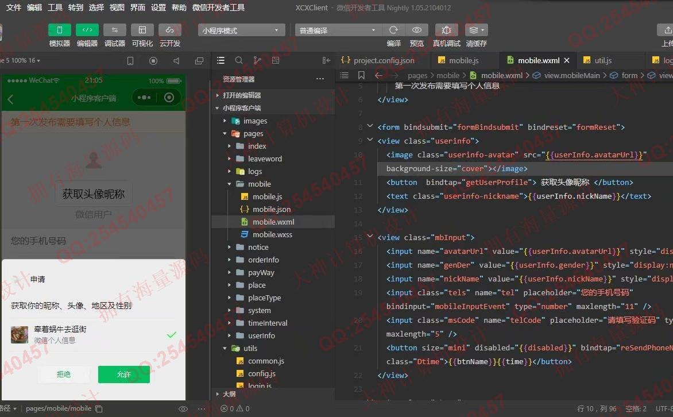Open the 普通编译 compile mode dropdown
Screen dimensions: 673x417
pyautogui.click(x=338, y=30)
